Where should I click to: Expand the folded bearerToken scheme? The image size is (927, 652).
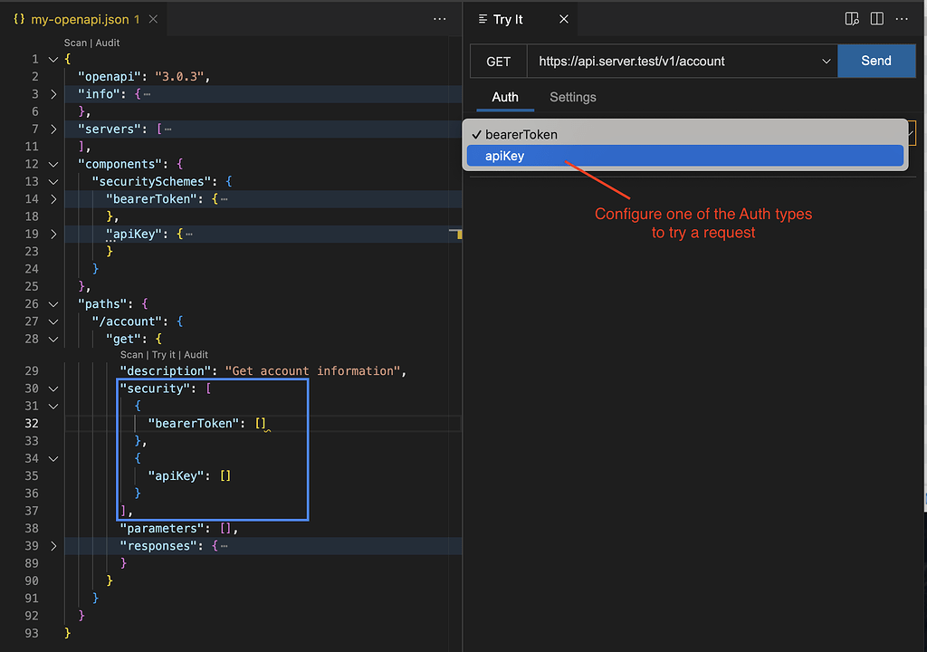pyautogui.click(x=53, y=199)
